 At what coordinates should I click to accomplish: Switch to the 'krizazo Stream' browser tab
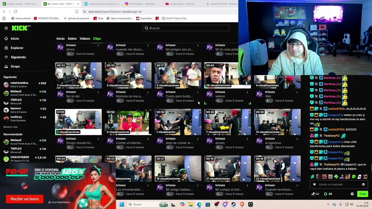(x=20, y=4)
